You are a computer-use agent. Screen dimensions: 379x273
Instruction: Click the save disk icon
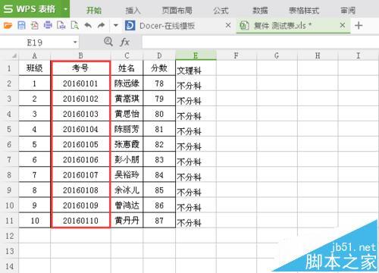click(21, 25)
